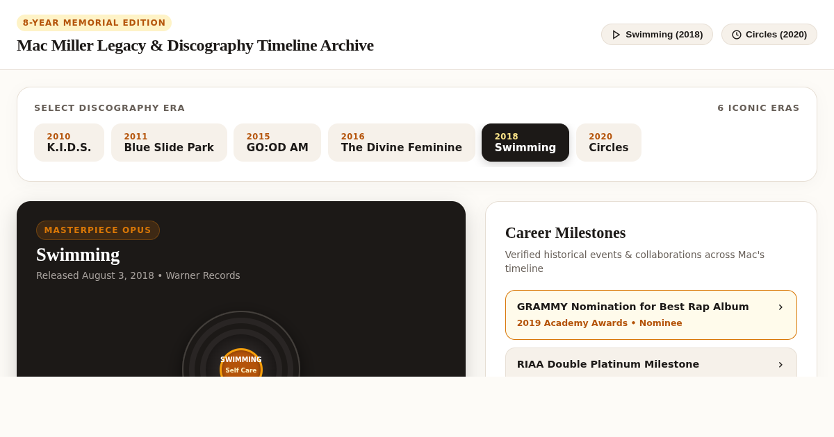Select the 2010 K.I.D.S. era tab

(x=69, y=142)
